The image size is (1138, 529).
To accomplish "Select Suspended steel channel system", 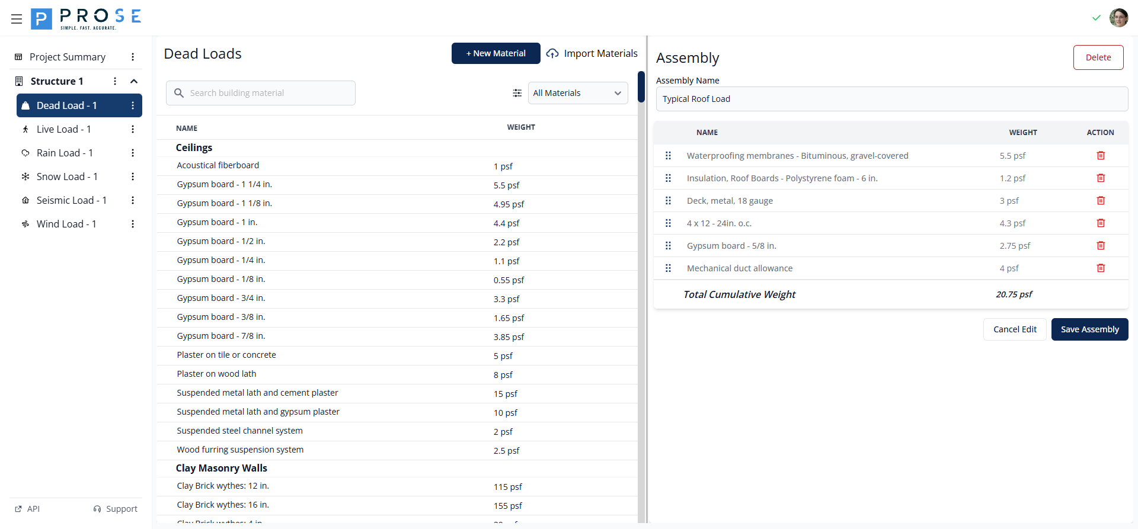I will point(397,431).
